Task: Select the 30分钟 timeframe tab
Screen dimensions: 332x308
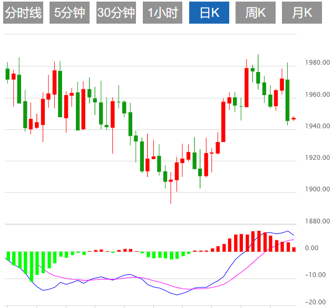Action: pyautogui.click(x=116, y=13)
